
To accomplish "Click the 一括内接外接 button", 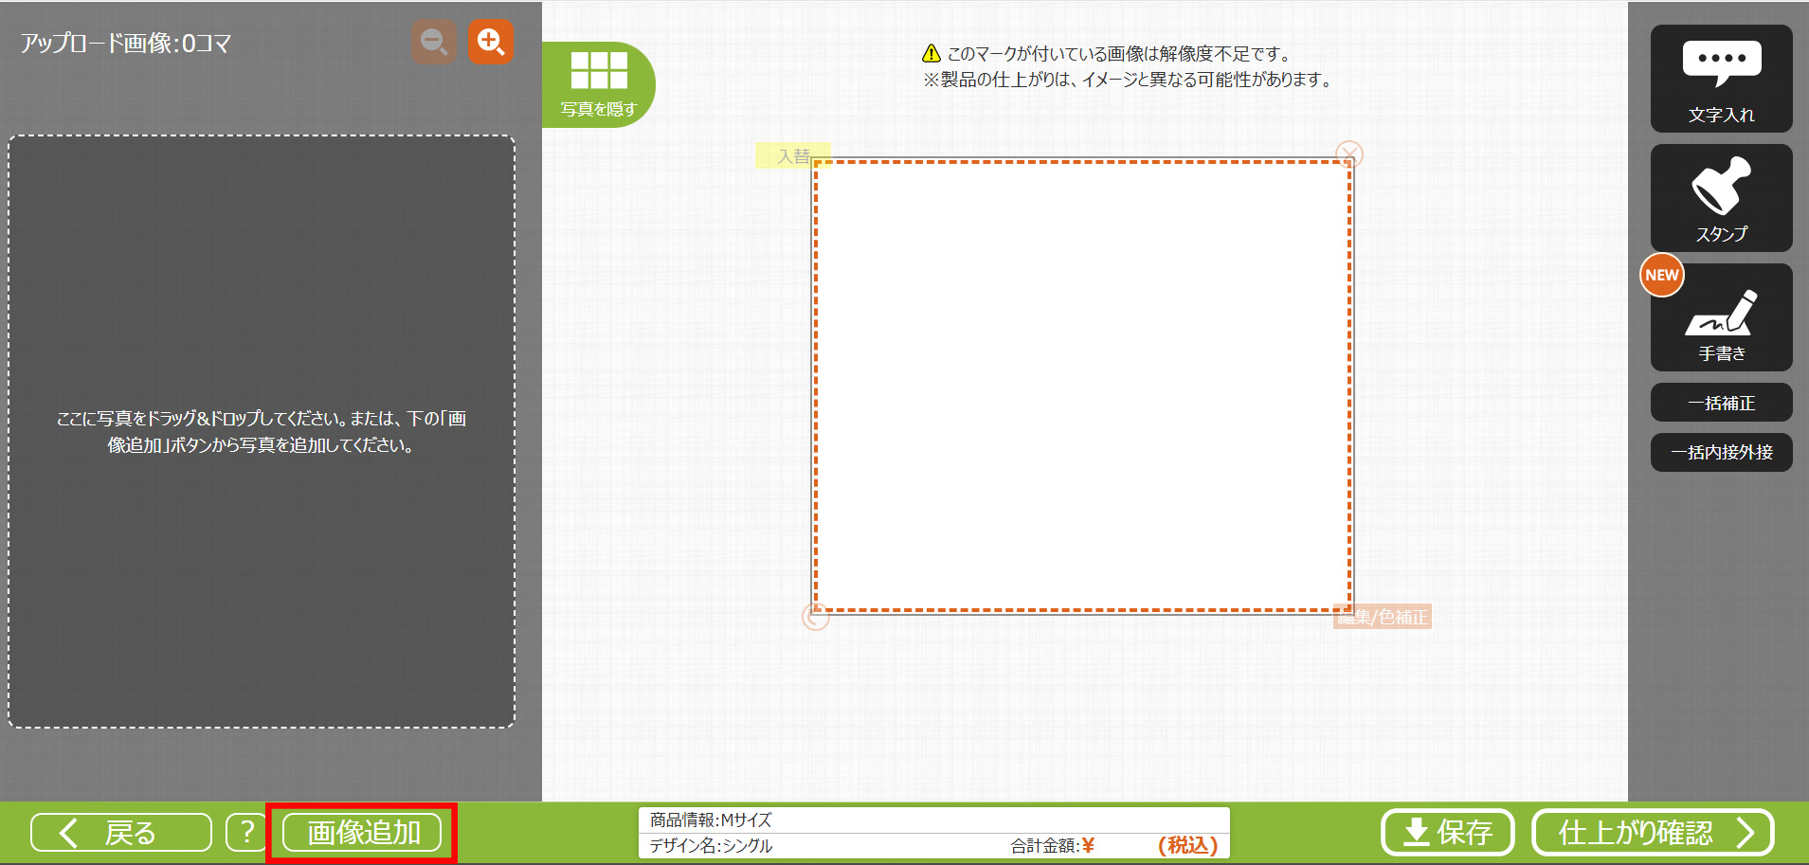I will tap(1721, 452).
